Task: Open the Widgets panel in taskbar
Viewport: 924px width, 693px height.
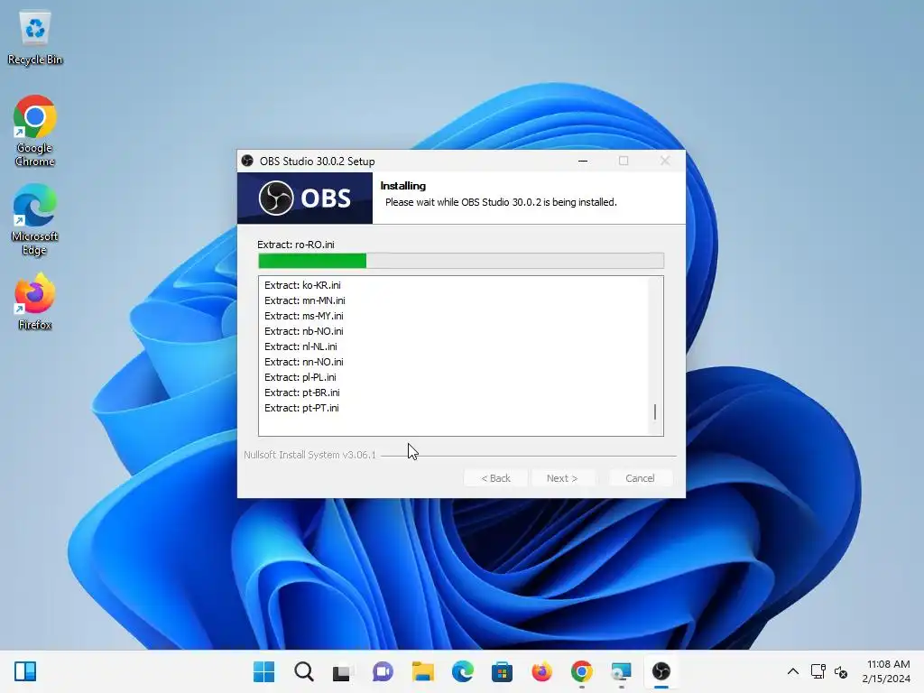Action: pos(25,671)
